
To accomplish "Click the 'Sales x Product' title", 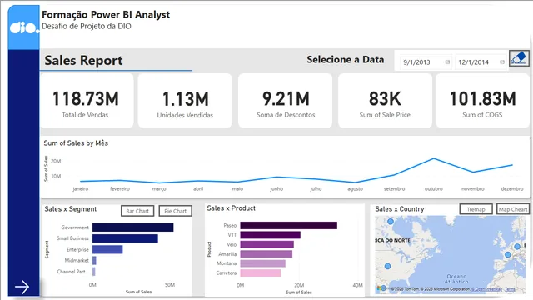I will (x=232, y=208).
